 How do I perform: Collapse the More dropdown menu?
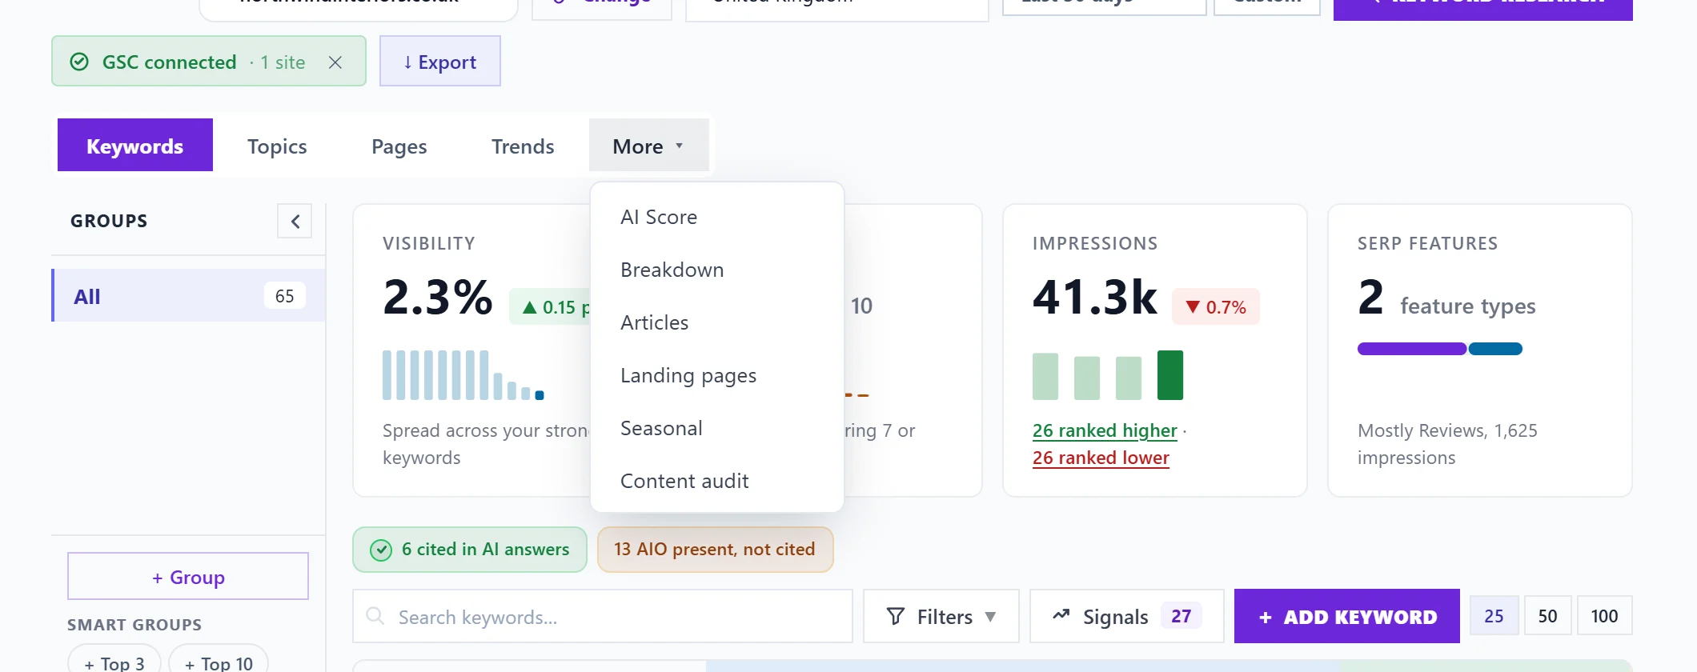click(648, 146)
